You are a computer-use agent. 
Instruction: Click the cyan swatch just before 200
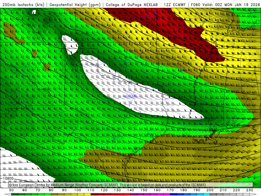coord(207,194)
